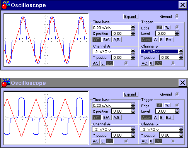
Task: Set Channel A coupling to AC, bottom oscilloscope
Action: coord(96,141)
